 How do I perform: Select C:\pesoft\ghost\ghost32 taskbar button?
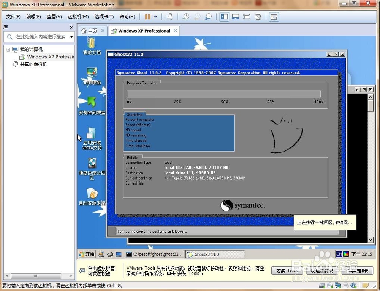click(x=155, y=254)
